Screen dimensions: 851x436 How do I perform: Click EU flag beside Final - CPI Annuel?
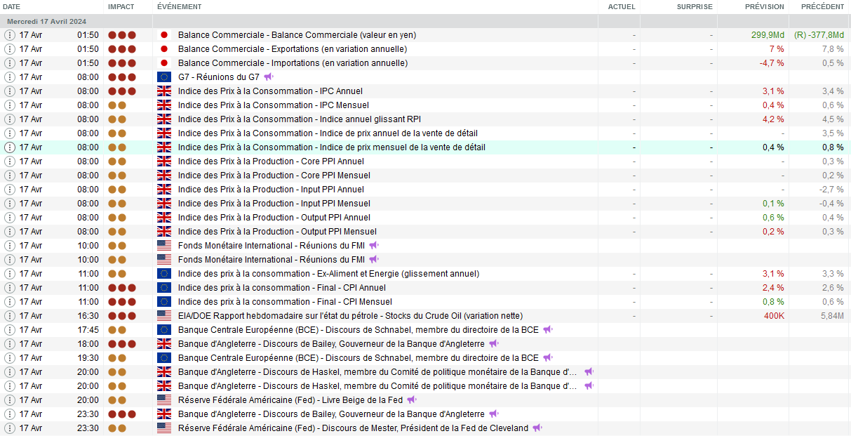[164, 288]
